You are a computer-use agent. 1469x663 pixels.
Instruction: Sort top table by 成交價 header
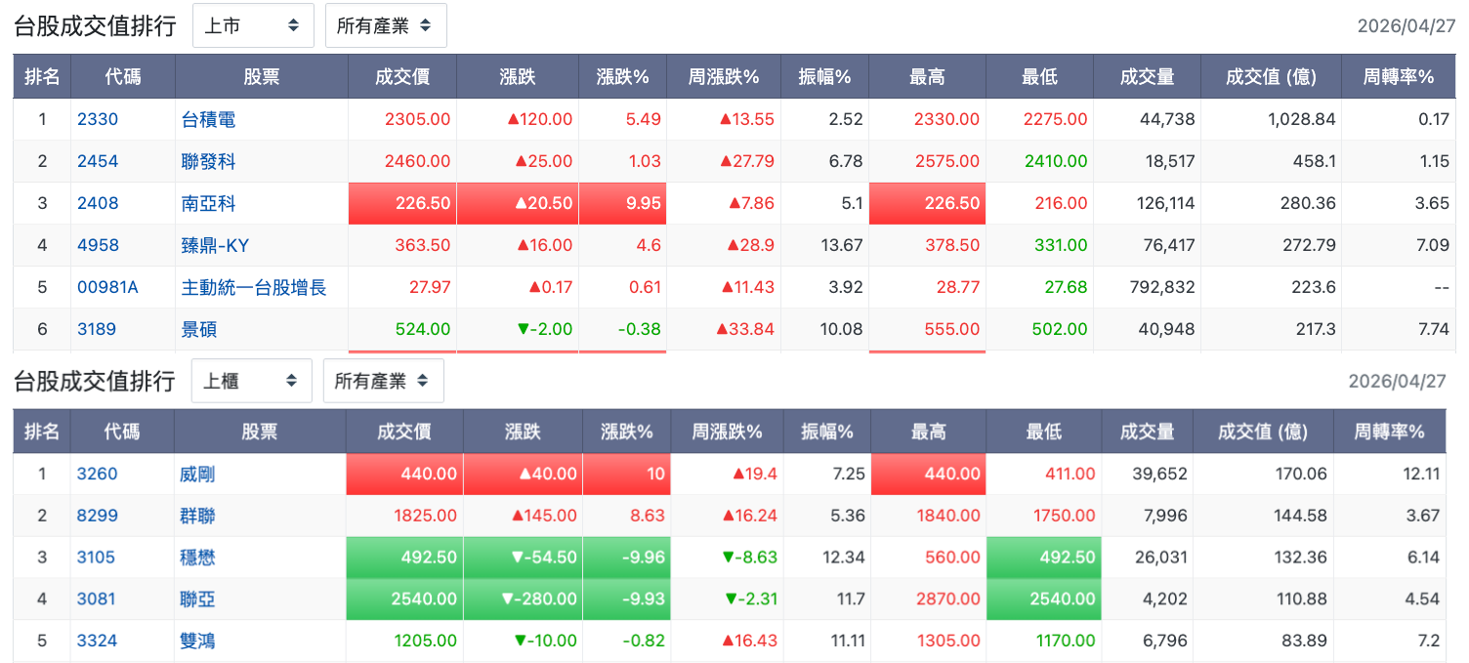[x=402, y=76]
